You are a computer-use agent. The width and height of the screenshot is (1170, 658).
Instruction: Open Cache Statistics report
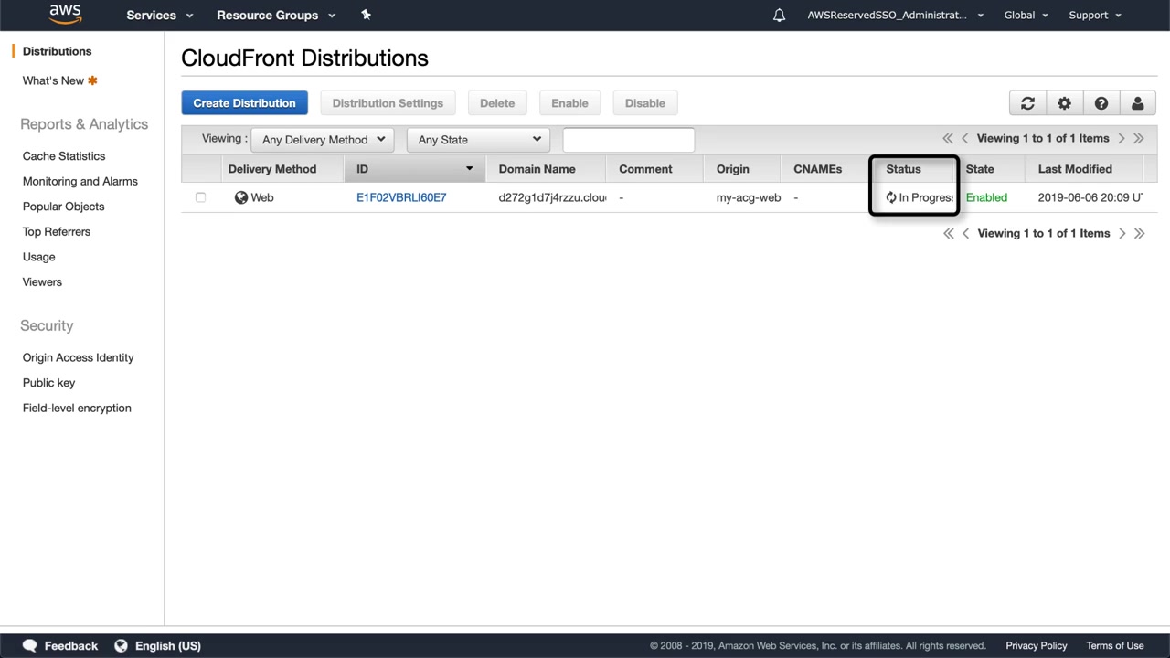64,156
